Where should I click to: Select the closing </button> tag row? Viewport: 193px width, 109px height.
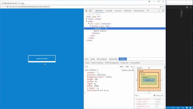[x=96, y=33]
